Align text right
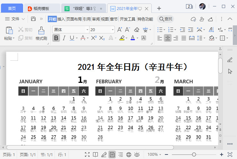Viewport: 237px width, 159px height. pyautogui.click(x=176, y=38)
